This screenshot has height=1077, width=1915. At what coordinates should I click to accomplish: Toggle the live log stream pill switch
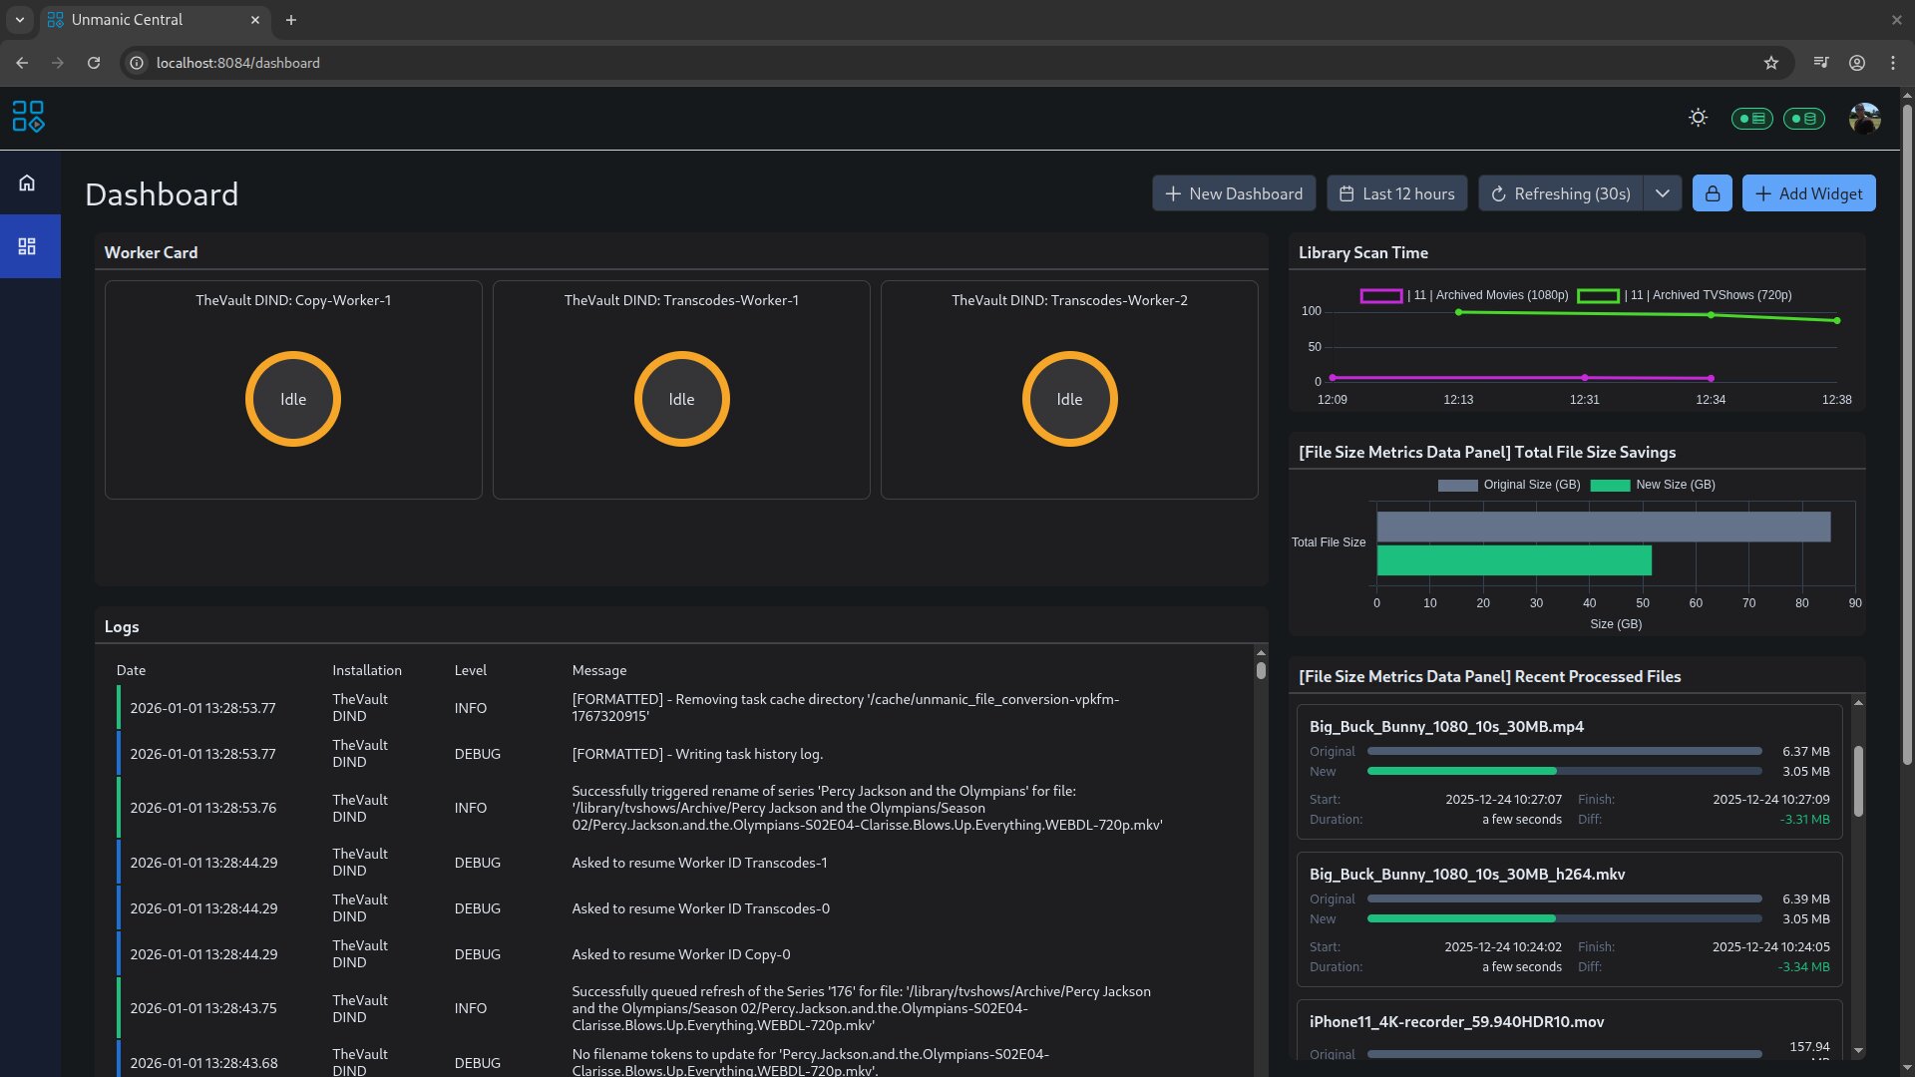pos(1751,118)
